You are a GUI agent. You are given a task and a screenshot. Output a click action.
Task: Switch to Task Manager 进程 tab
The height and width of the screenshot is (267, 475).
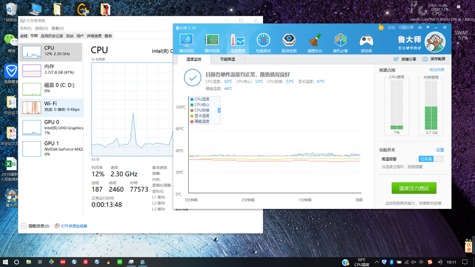point(24,36)
